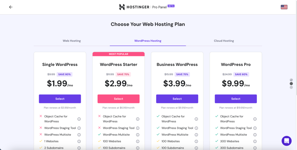Show info for Starter WordPress Staging Tool
This screenshot has height=150, width=297.
[137, 128]
